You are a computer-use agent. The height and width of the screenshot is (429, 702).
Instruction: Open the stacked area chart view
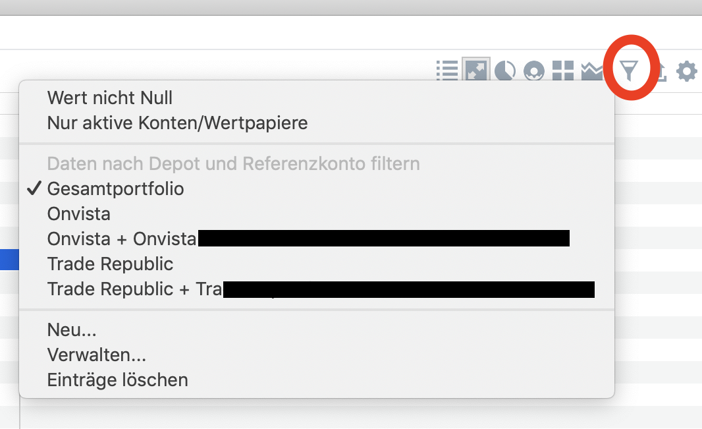[591, 71]
